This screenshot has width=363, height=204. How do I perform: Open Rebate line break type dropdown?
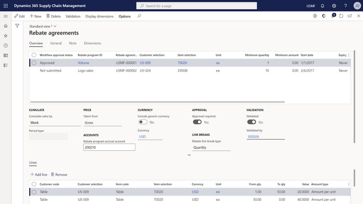tap(211, 148)
